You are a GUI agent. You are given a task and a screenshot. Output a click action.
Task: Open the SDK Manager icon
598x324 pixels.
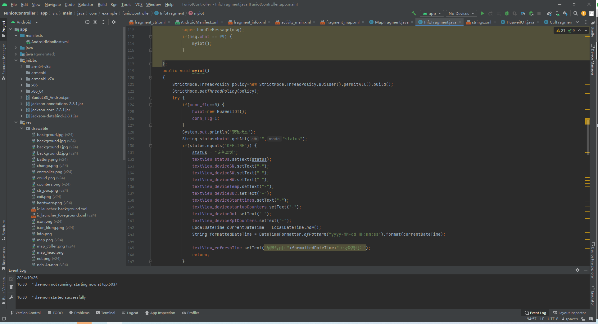pos(565,13)
